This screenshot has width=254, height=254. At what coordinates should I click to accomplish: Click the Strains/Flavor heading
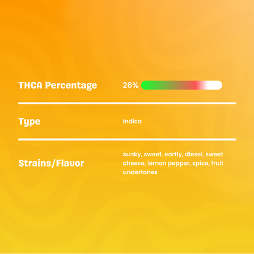coord(51,163)
